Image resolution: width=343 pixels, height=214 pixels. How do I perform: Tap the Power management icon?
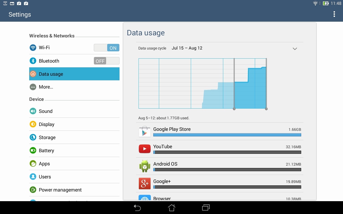coord(33,190)
